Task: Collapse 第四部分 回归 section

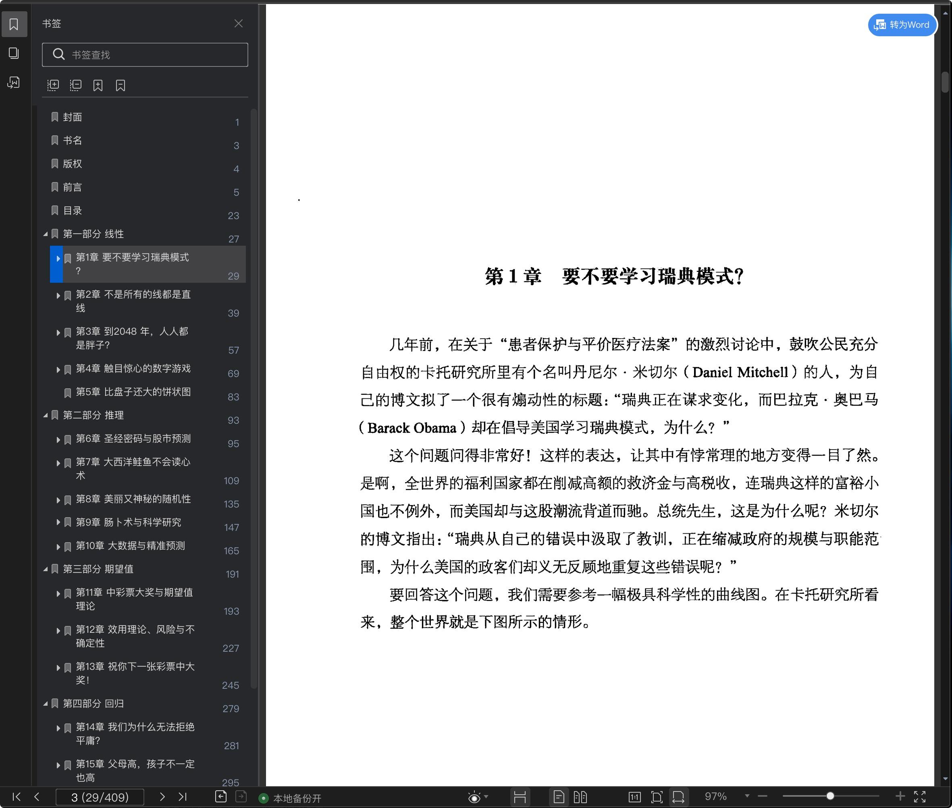Action: pos(46,704)
